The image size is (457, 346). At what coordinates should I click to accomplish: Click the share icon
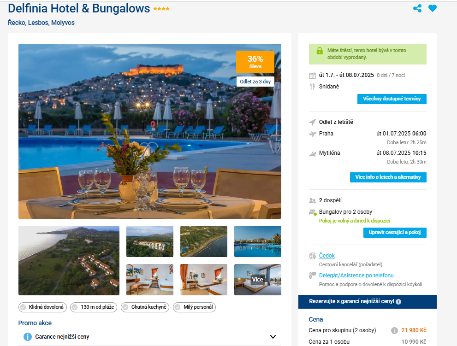417,8
